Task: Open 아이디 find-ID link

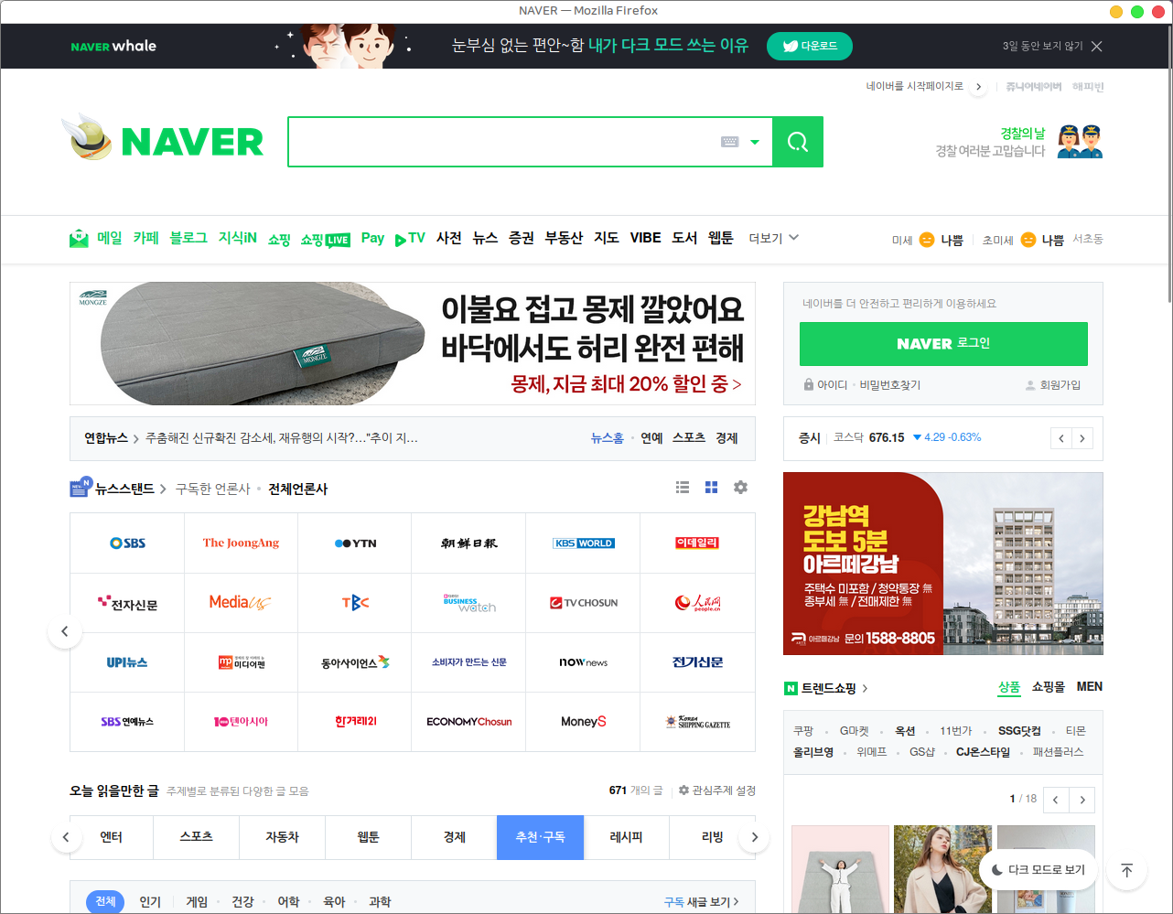Action: [x=826, y=385]
